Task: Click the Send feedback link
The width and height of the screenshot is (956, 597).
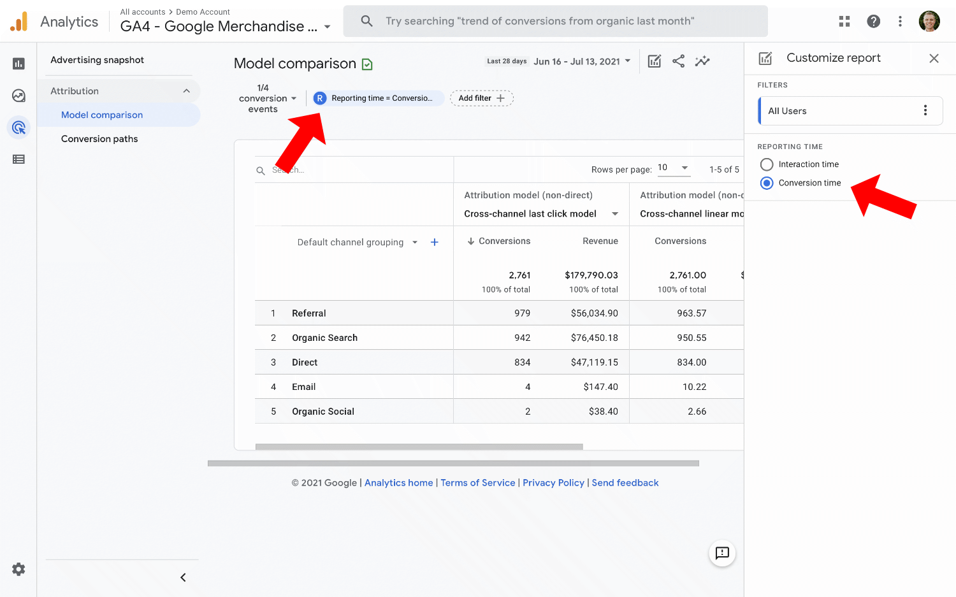Action: 625,483
